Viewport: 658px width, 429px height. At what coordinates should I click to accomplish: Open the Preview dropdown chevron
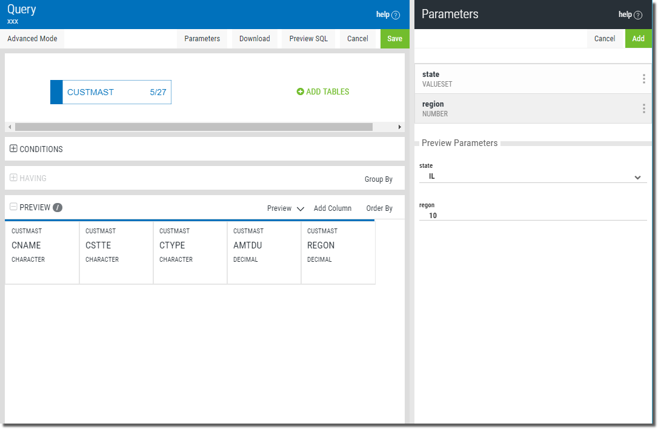tap(300, 208)
